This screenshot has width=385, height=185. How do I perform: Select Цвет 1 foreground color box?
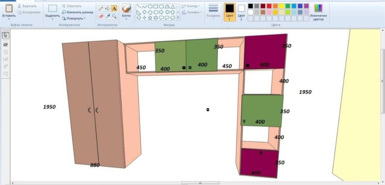pos(229,12)
